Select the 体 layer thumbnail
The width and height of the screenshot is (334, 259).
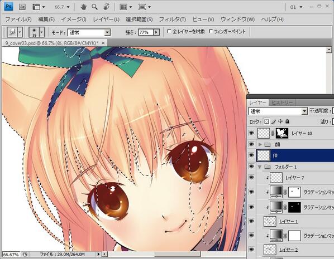(x=264, y=155)
